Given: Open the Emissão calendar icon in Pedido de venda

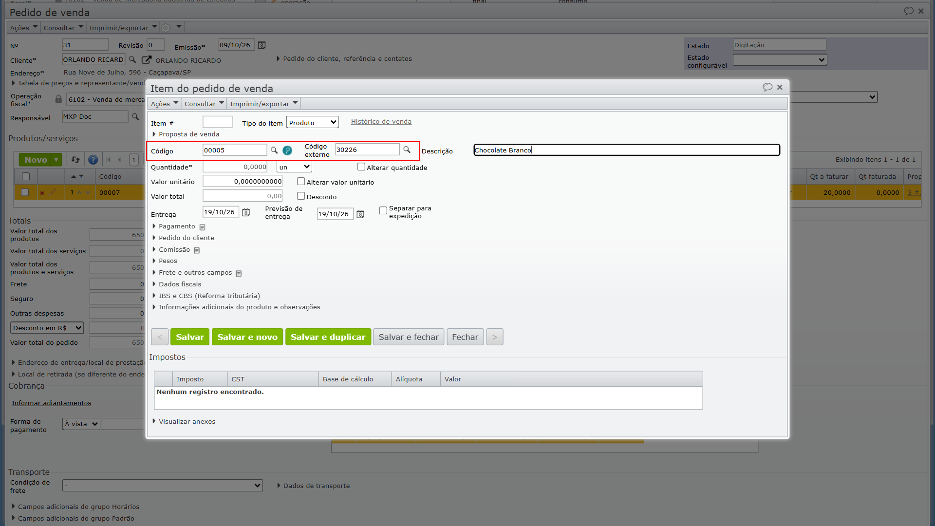Looking at the screenshot, I should pos(262,45).
